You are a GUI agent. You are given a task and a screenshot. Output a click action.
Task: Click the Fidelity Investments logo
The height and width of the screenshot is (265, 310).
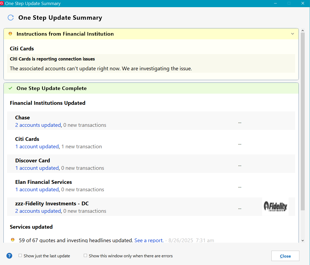point(275,207)
